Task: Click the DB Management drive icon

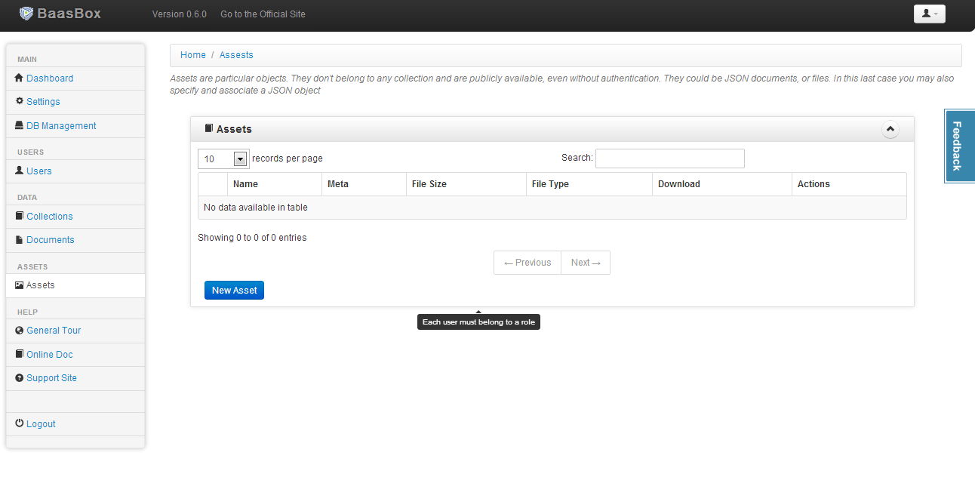Action: click(20, 125)
